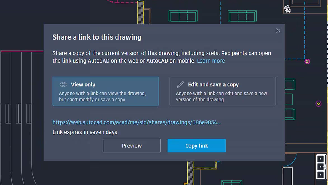Select the View only sharing option

106,91
